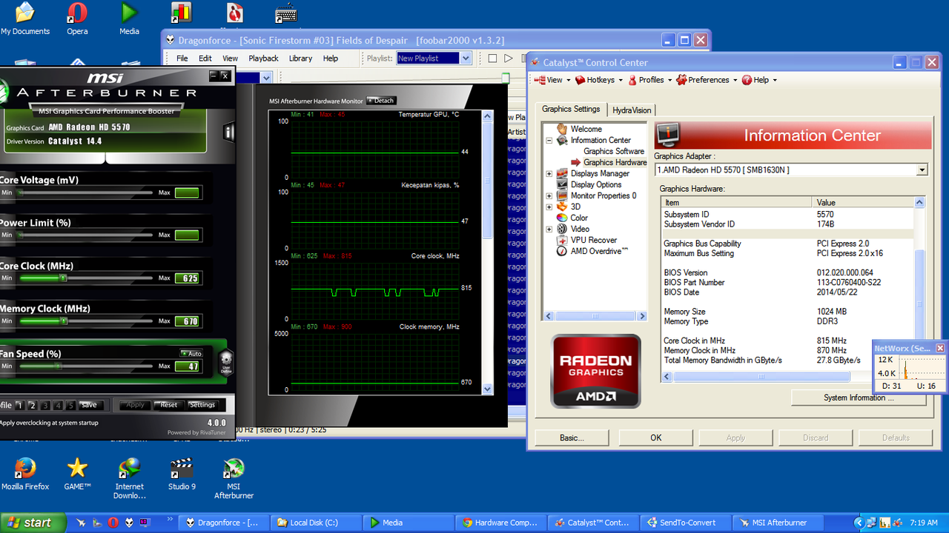Viewport: 949px width, 533px height.
Task: Click the Value column header
Action: tap(864, 202)
